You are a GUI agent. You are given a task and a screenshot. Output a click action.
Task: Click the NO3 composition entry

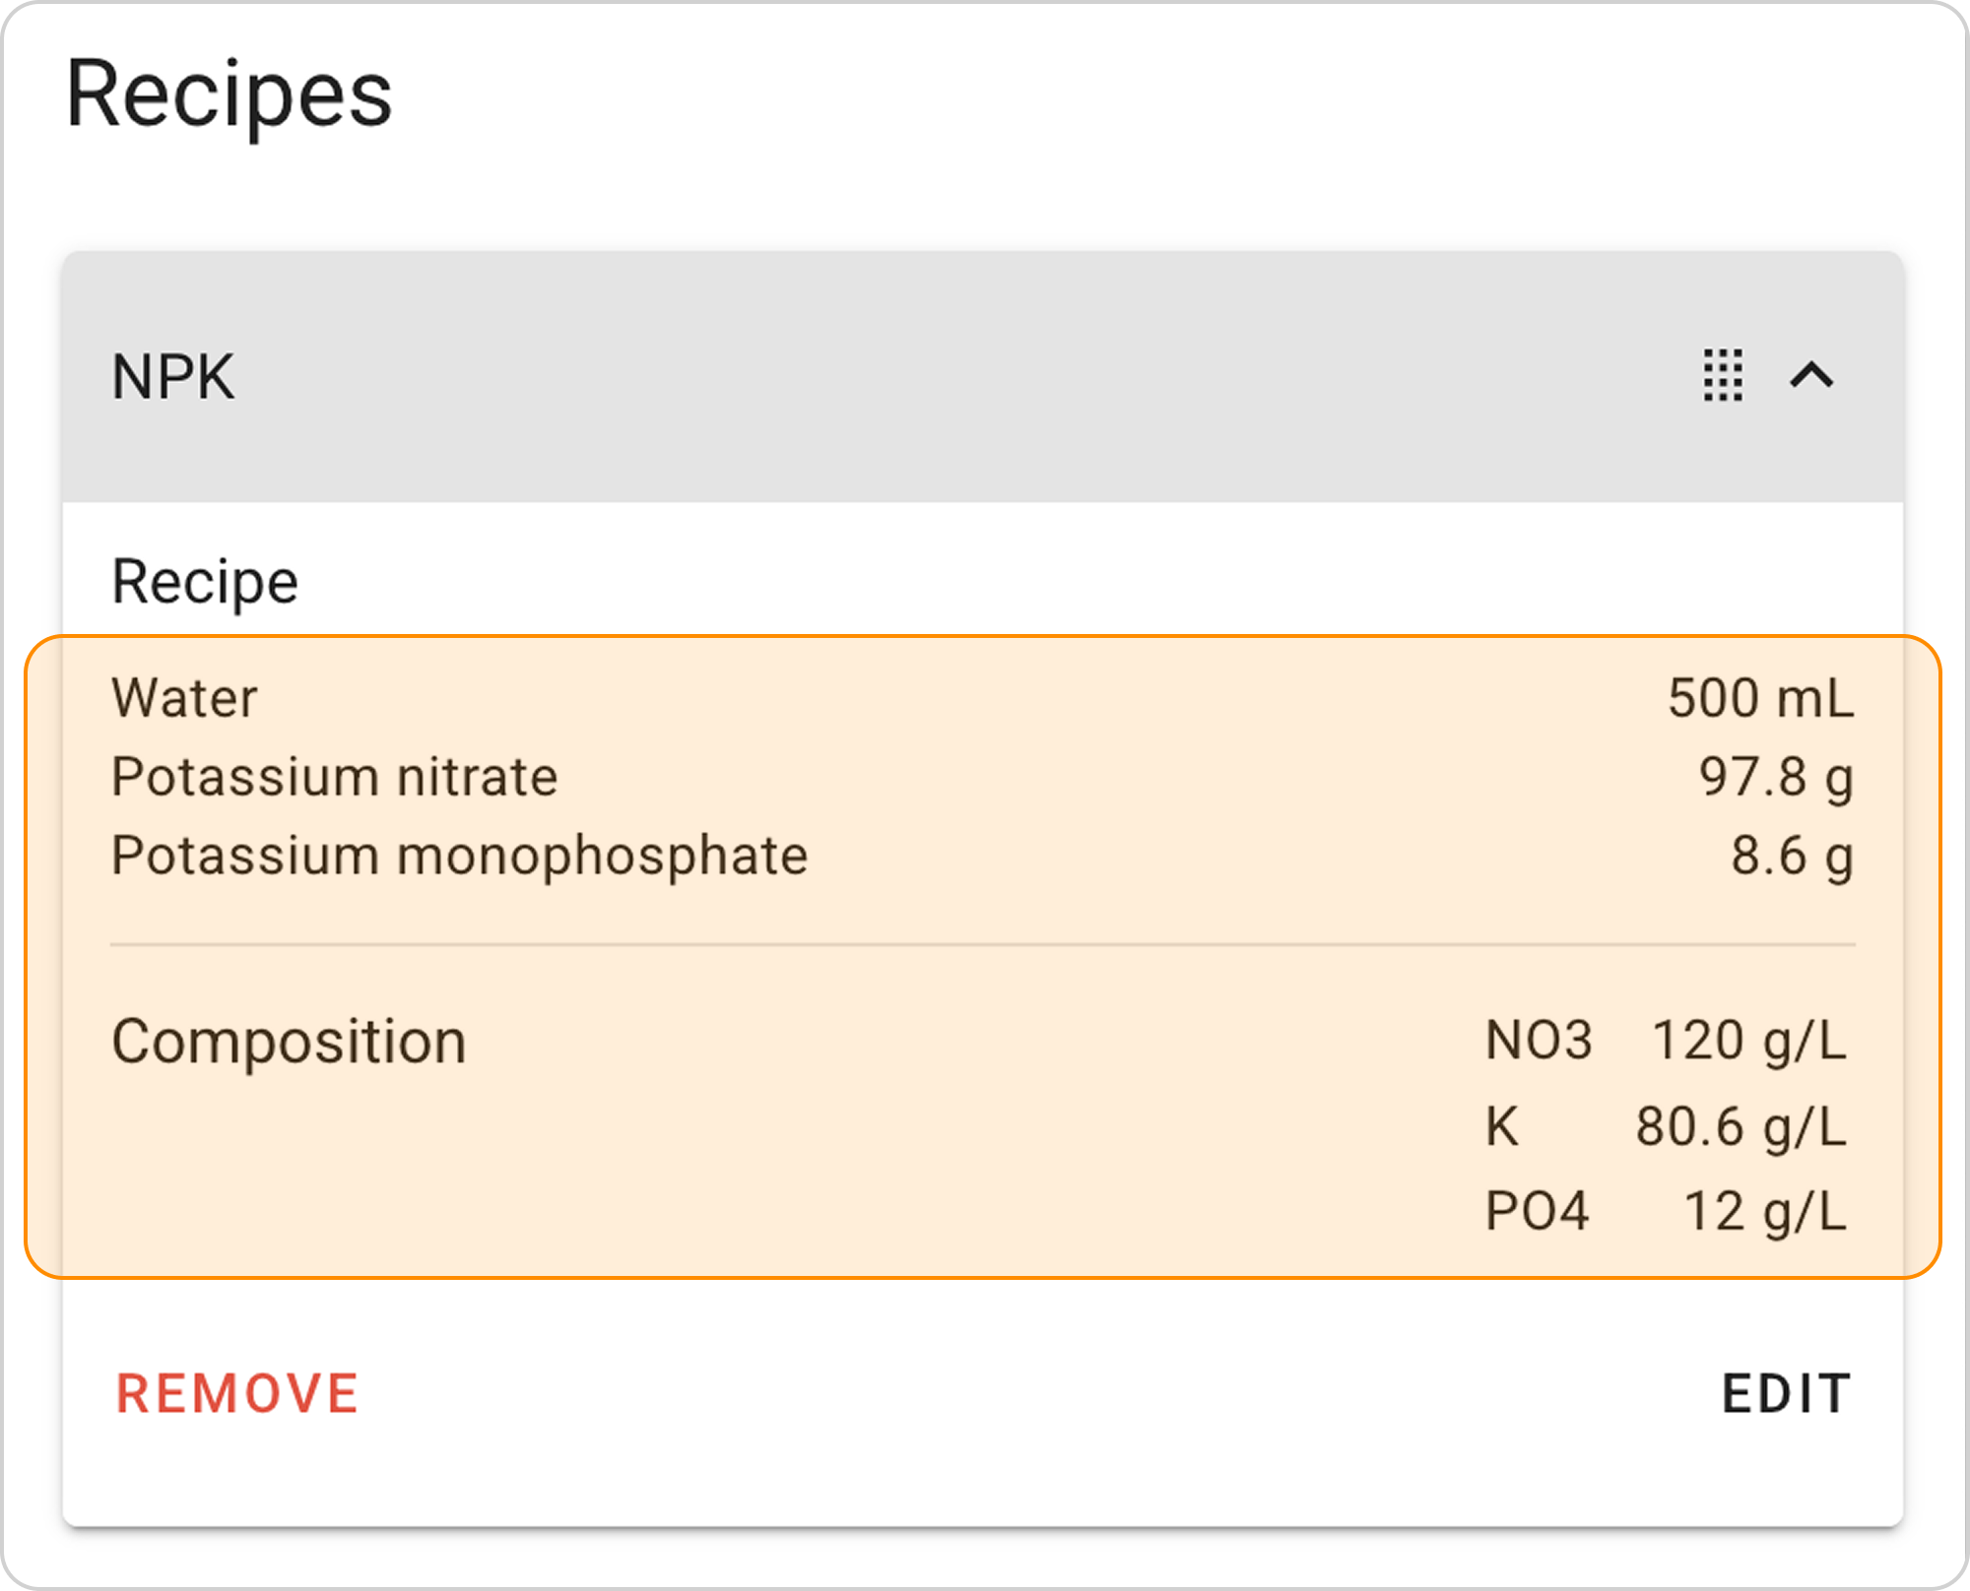(1539, 1041)
